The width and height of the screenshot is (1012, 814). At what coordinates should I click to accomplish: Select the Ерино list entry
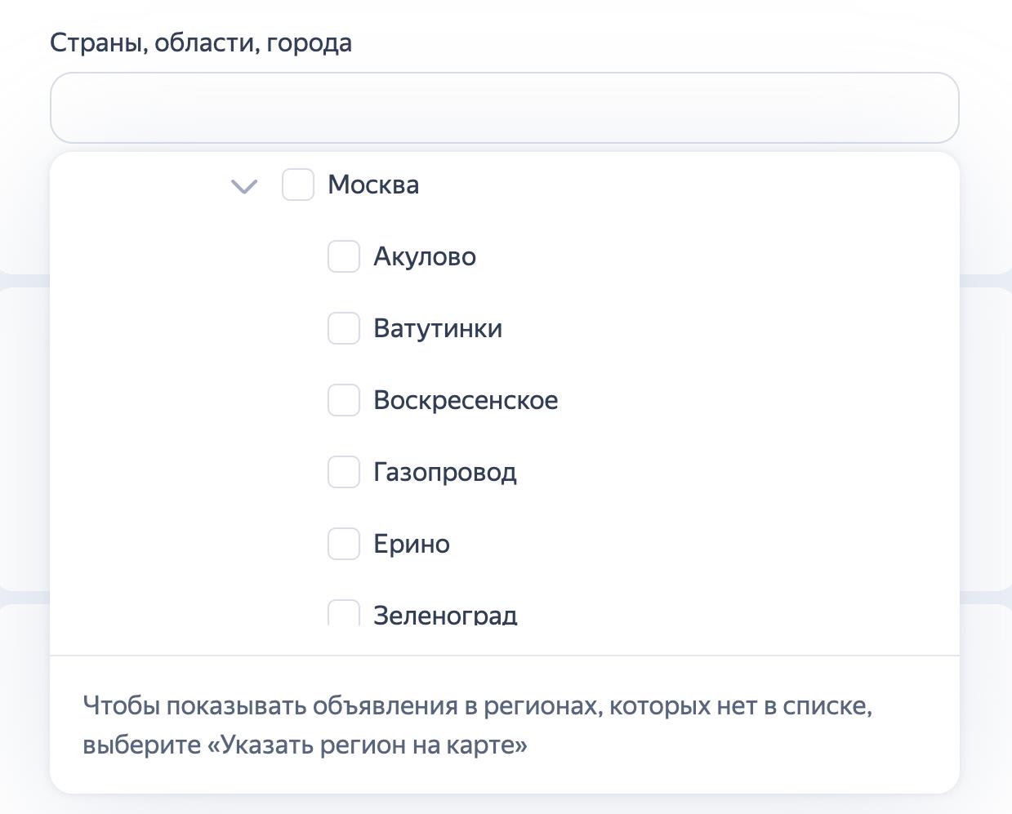click(412, 544)
